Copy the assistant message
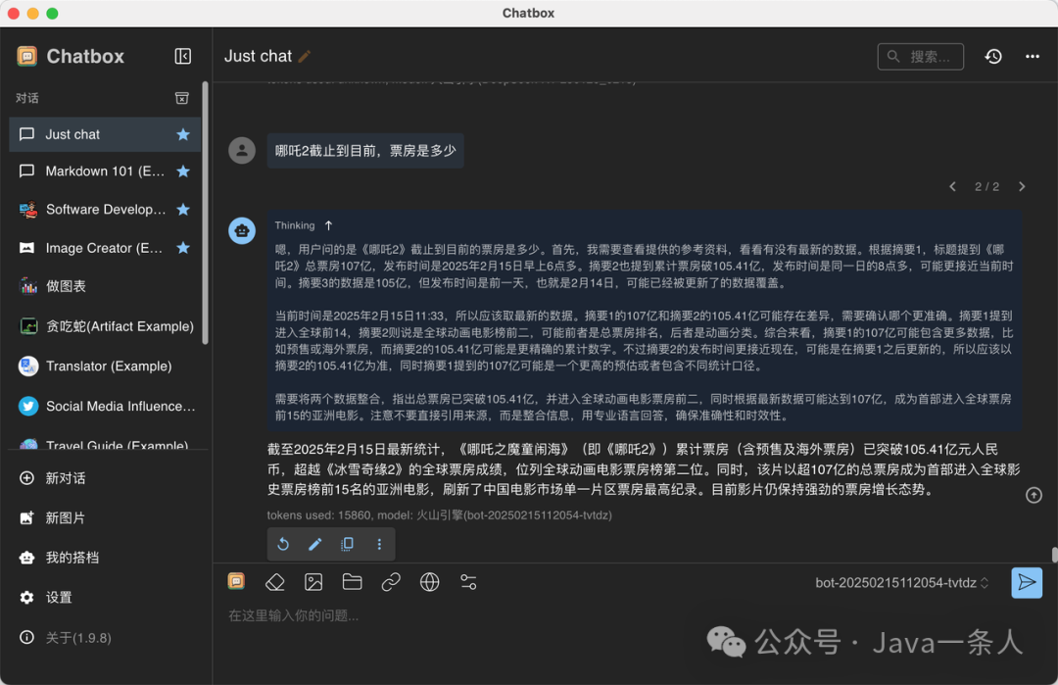The height and width of the screenshot is (685, 1058). click(348, 544)
